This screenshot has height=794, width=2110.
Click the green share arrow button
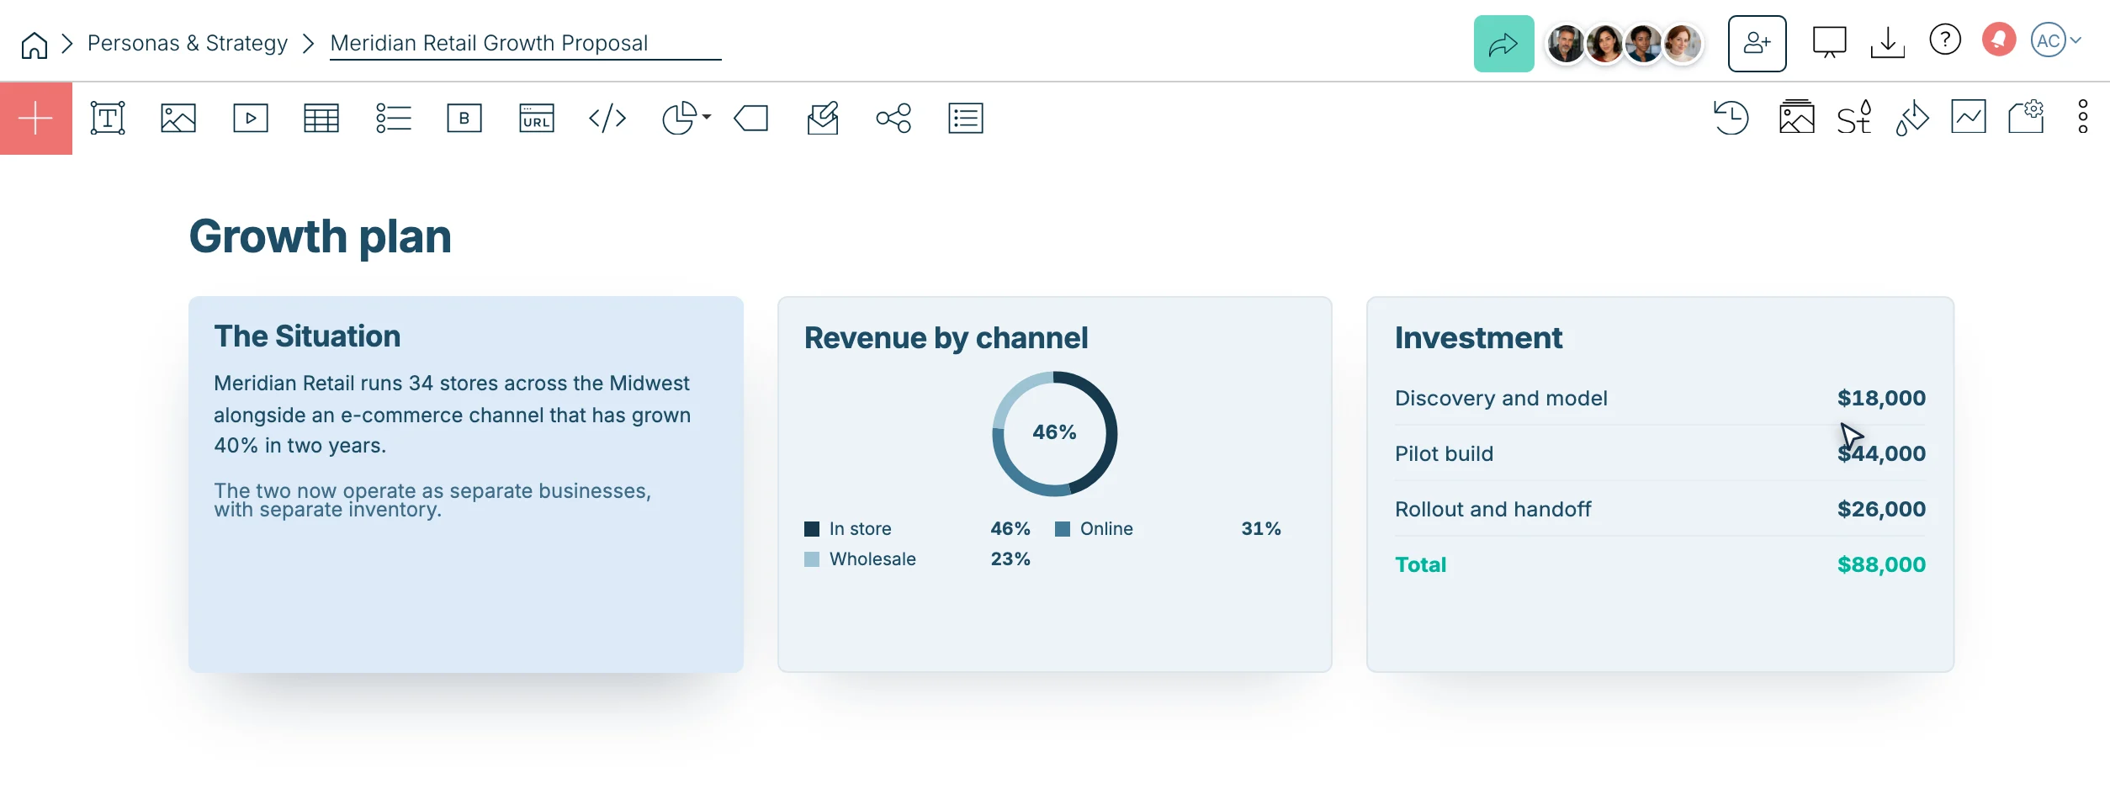(1504, 44)
